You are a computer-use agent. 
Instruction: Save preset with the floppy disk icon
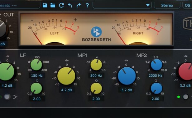45,5
